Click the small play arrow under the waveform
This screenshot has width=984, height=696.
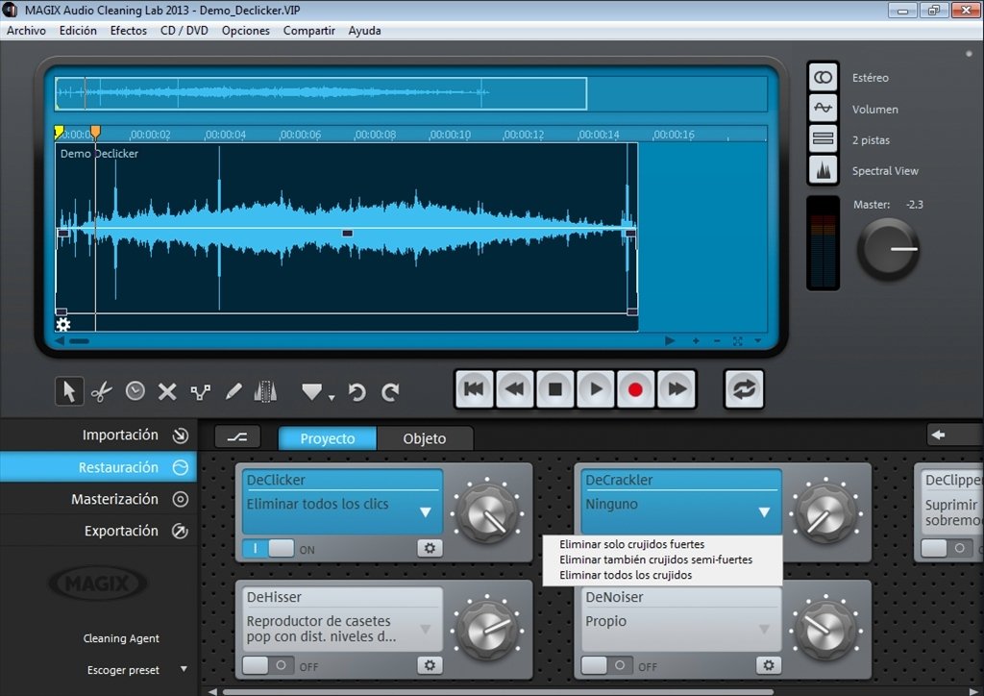tap(670, 340)
